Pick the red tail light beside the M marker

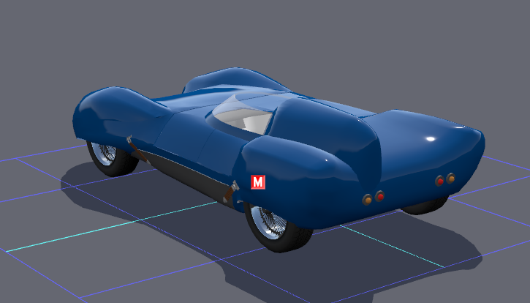380,196
